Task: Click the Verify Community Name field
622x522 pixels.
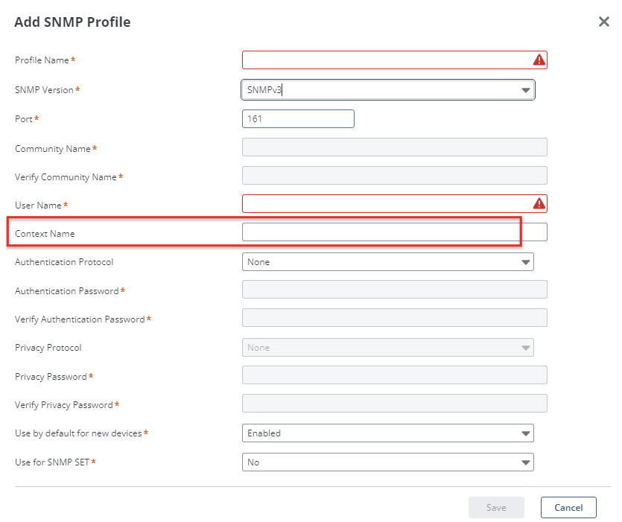Action: coord(394,176)
